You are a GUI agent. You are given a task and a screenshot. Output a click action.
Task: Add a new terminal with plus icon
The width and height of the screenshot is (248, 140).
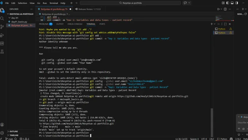(212, 24)
